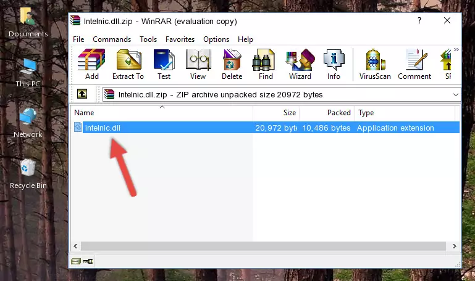
Task: Click intelnic.dll file icon
Action: pos(78,127)
